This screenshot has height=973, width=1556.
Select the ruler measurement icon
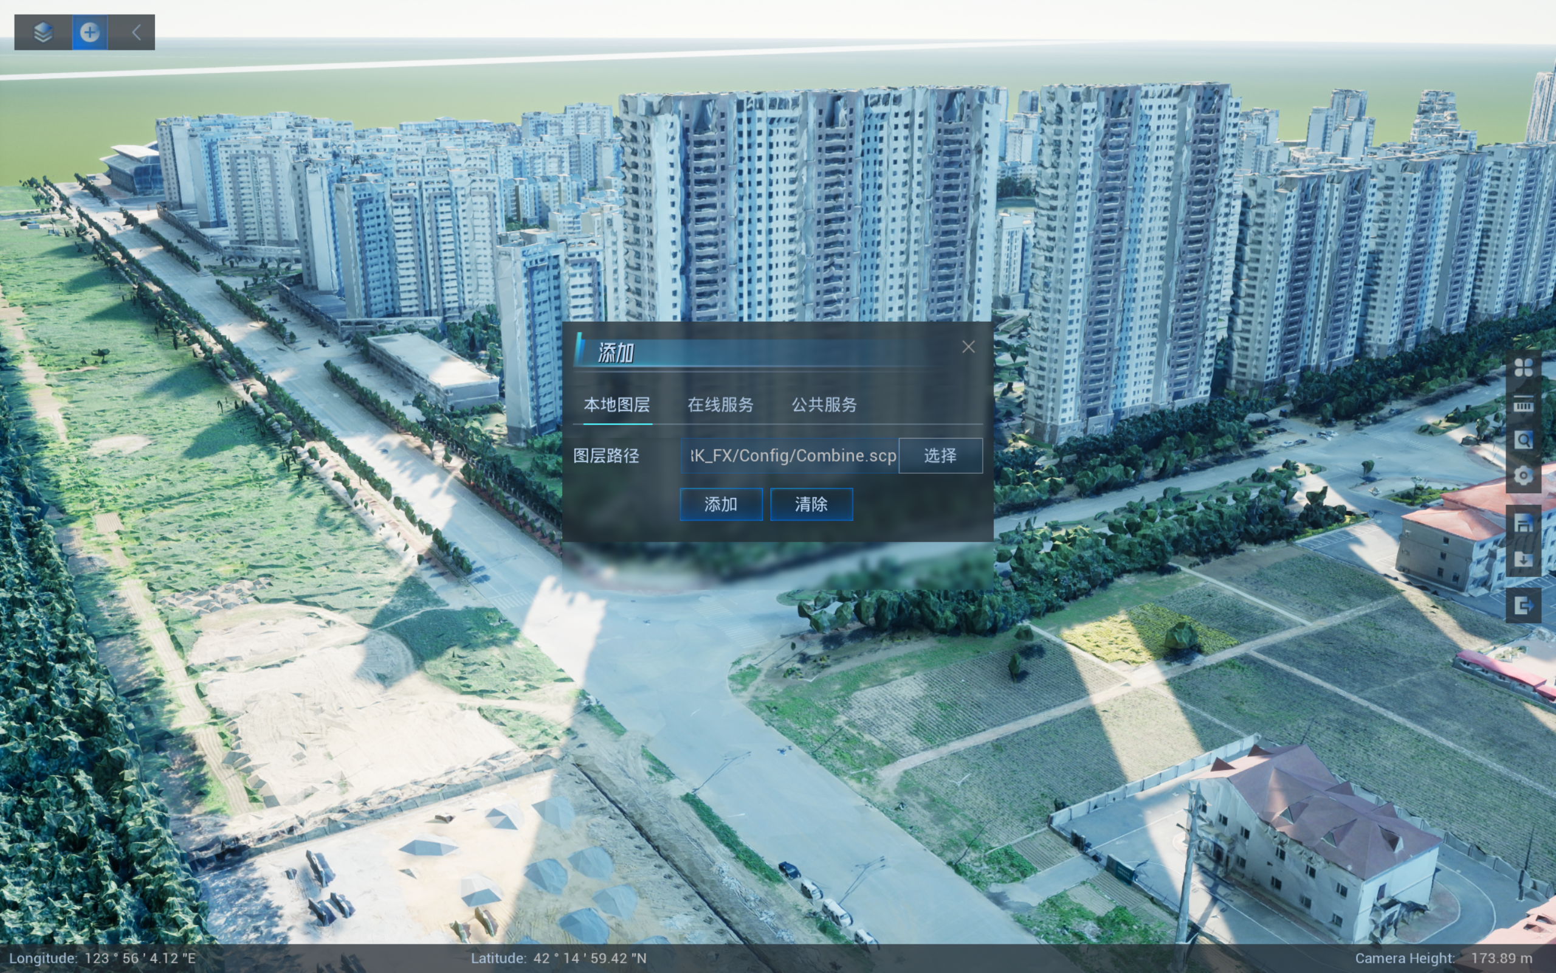pos(1523,404)
